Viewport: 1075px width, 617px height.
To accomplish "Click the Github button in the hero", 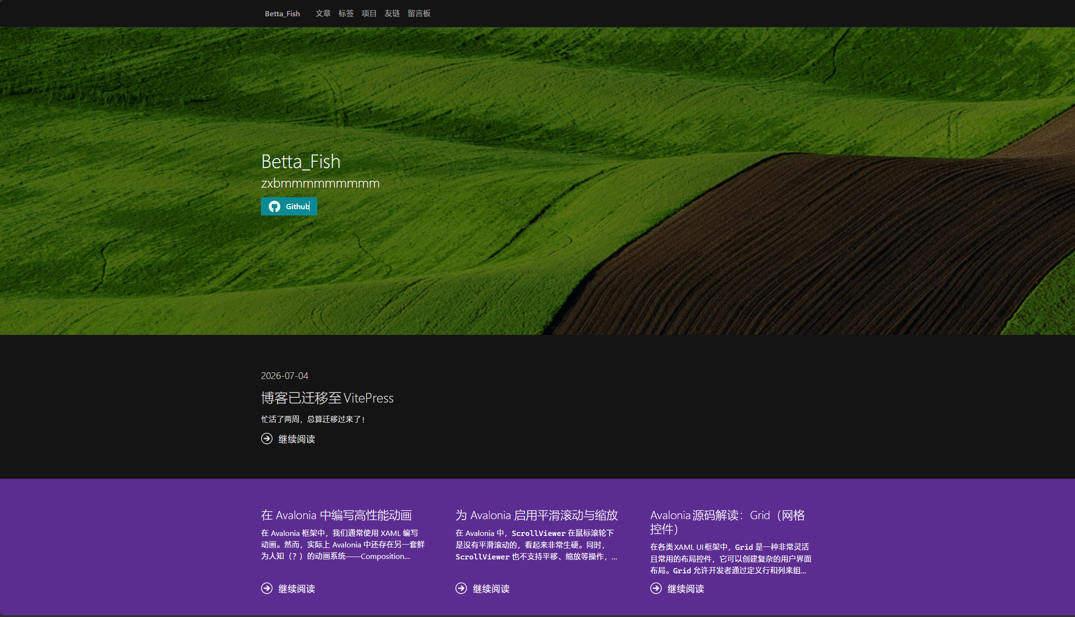I will pos(289,206).
